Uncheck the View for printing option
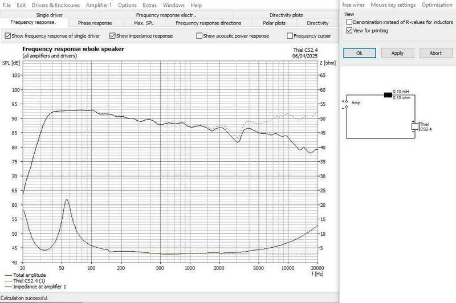Viewport: 456px width, 303px height. tap(349, 30)
